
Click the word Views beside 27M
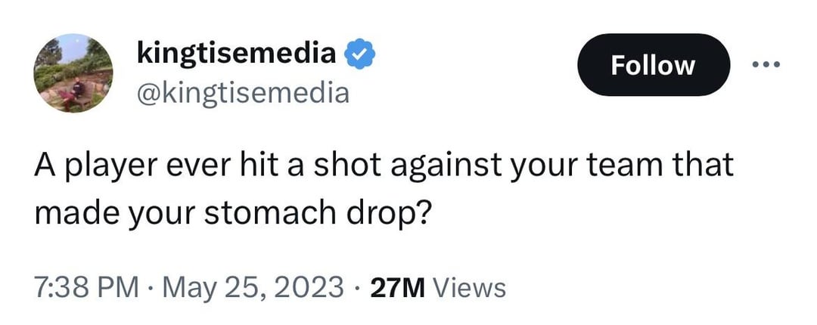471,287
